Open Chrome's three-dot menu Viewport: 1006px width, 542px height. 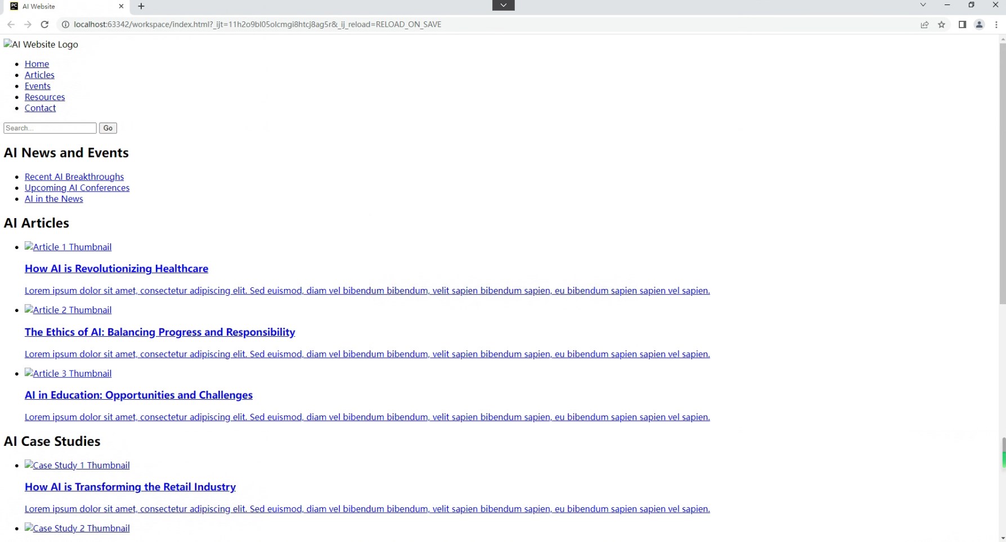tap(996, 24)
